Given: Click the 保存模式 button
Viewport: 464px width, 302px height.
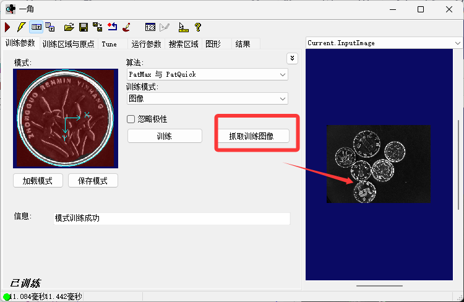Looking at the screenshot, I should (x=93, y=181).
